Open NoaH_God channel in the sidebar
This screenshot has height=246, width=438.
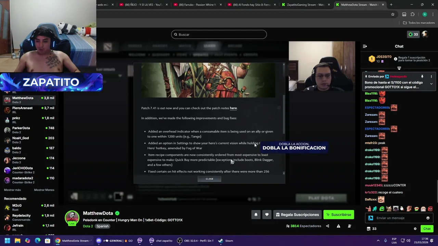click(29, 140)
